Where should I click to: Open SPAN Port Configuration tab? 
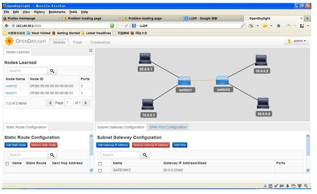(168, 127)
